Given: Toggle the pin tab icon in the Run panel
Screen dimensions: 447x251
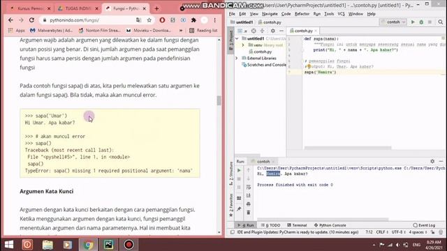Looking at the screenshot, I should 239,208.
